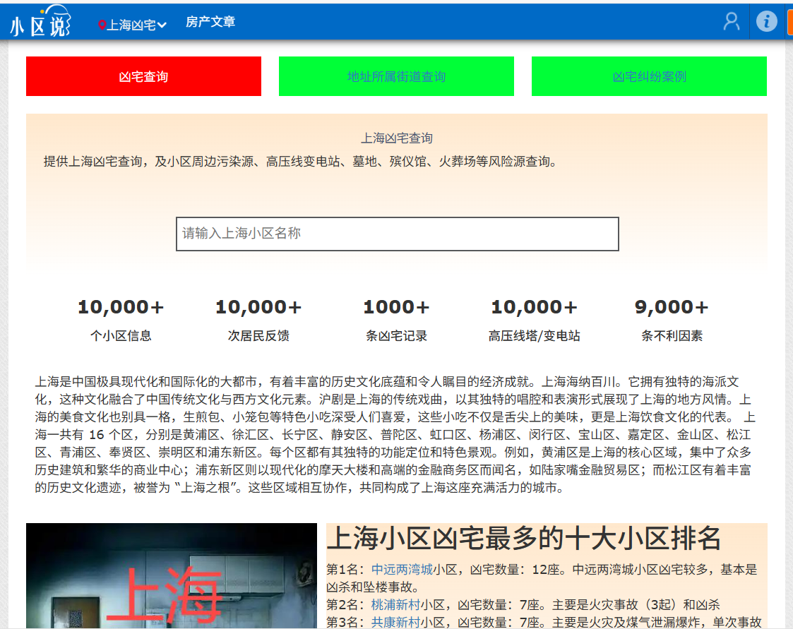The image size is (793, 629).
Task: Open the 凶宅纠纷案例 tab
Action: [x=649, y=76]
